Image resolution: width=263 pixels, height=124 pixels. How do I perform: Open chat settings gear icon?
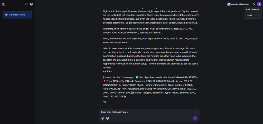click(108, 118)
